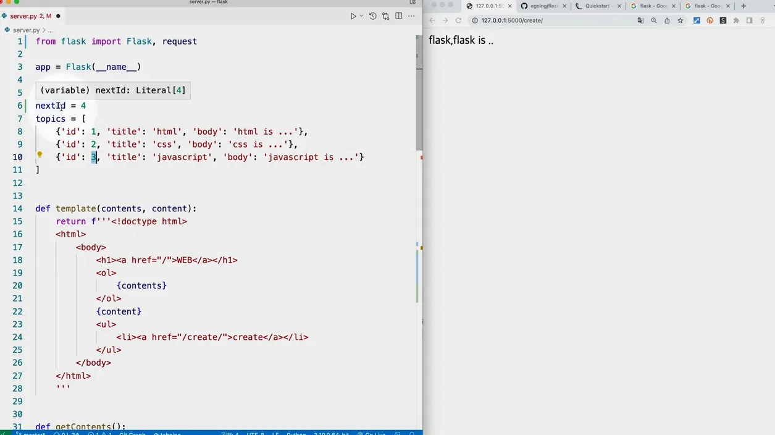Image resolution: width=775 pixels, height=435 pixels.
Task: Expand the breadcrumb ellipsis after server.py
Action: coord(50,30)
